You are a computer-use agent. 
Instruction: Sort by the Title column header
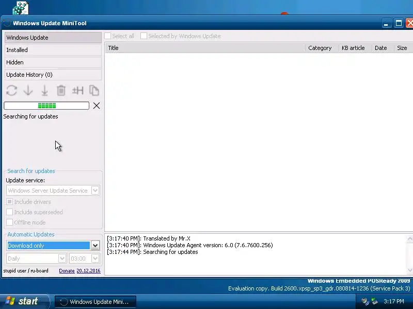point(205,48)
